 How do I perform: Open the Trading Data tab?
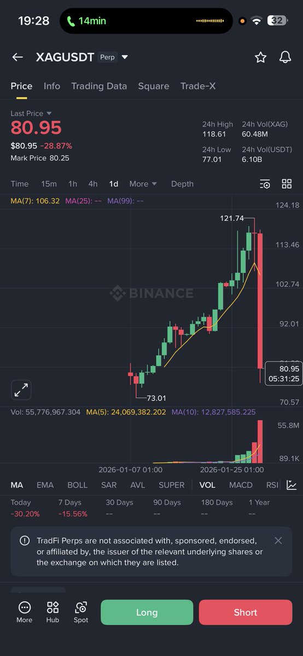click(x=99, y=86)
